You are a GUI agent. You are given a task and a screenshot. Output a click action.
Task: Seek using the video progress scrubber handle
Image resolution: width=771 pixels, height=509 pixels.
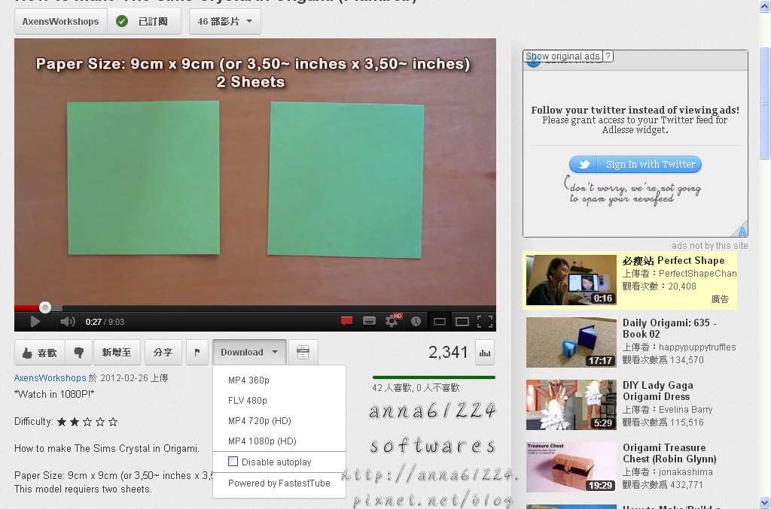[44, 308]
